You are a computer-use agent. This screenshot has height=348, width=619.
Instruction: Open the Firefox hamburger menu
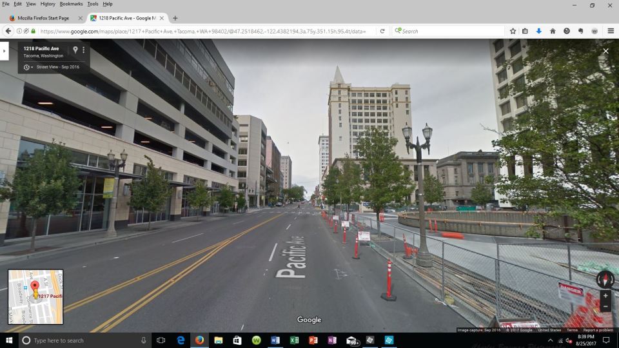611,31
